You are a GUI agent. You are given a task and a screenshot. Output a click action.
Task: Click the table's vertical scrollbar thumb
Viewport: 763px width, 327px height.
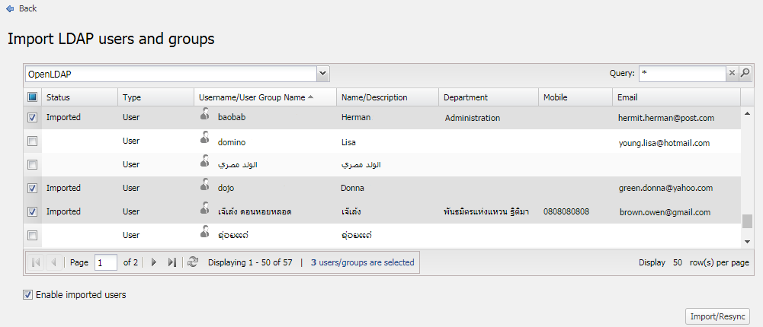pyautogui.click(x=747, y=221)
